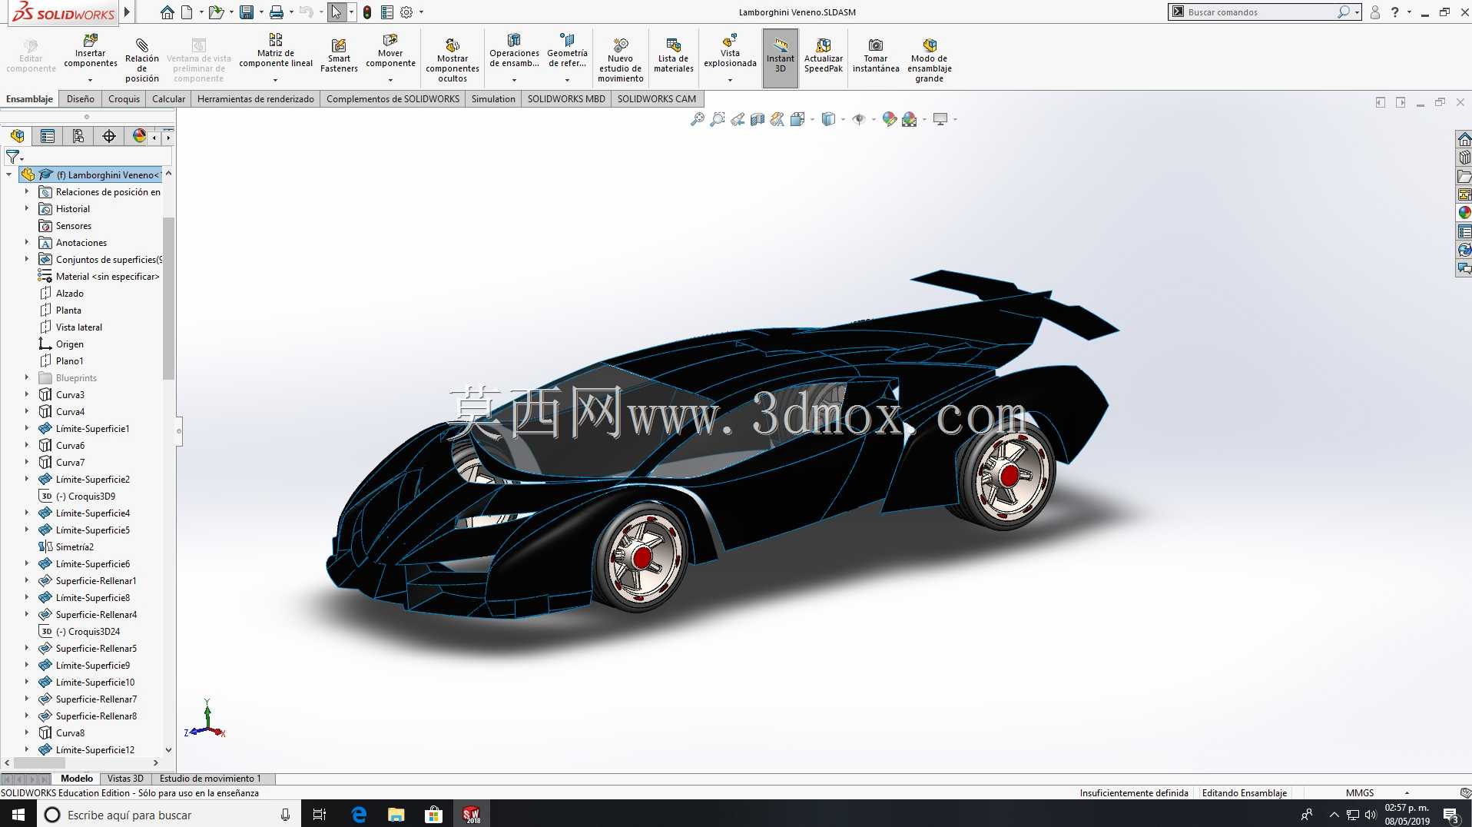
Task: Click Tomar instantánea camera icon
Action: point(876,45)
